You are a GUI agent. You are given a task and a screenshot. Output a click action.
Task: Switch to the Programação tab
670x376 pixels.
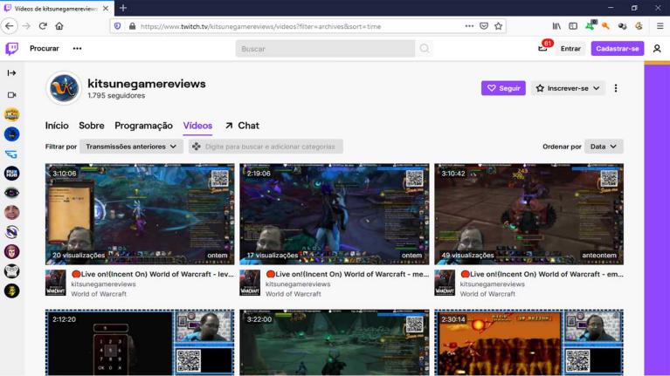[143, 126]
